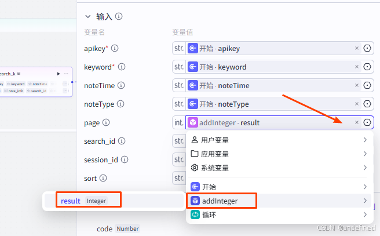Expand 循环 node in variable menu

(x=280, y=215)
